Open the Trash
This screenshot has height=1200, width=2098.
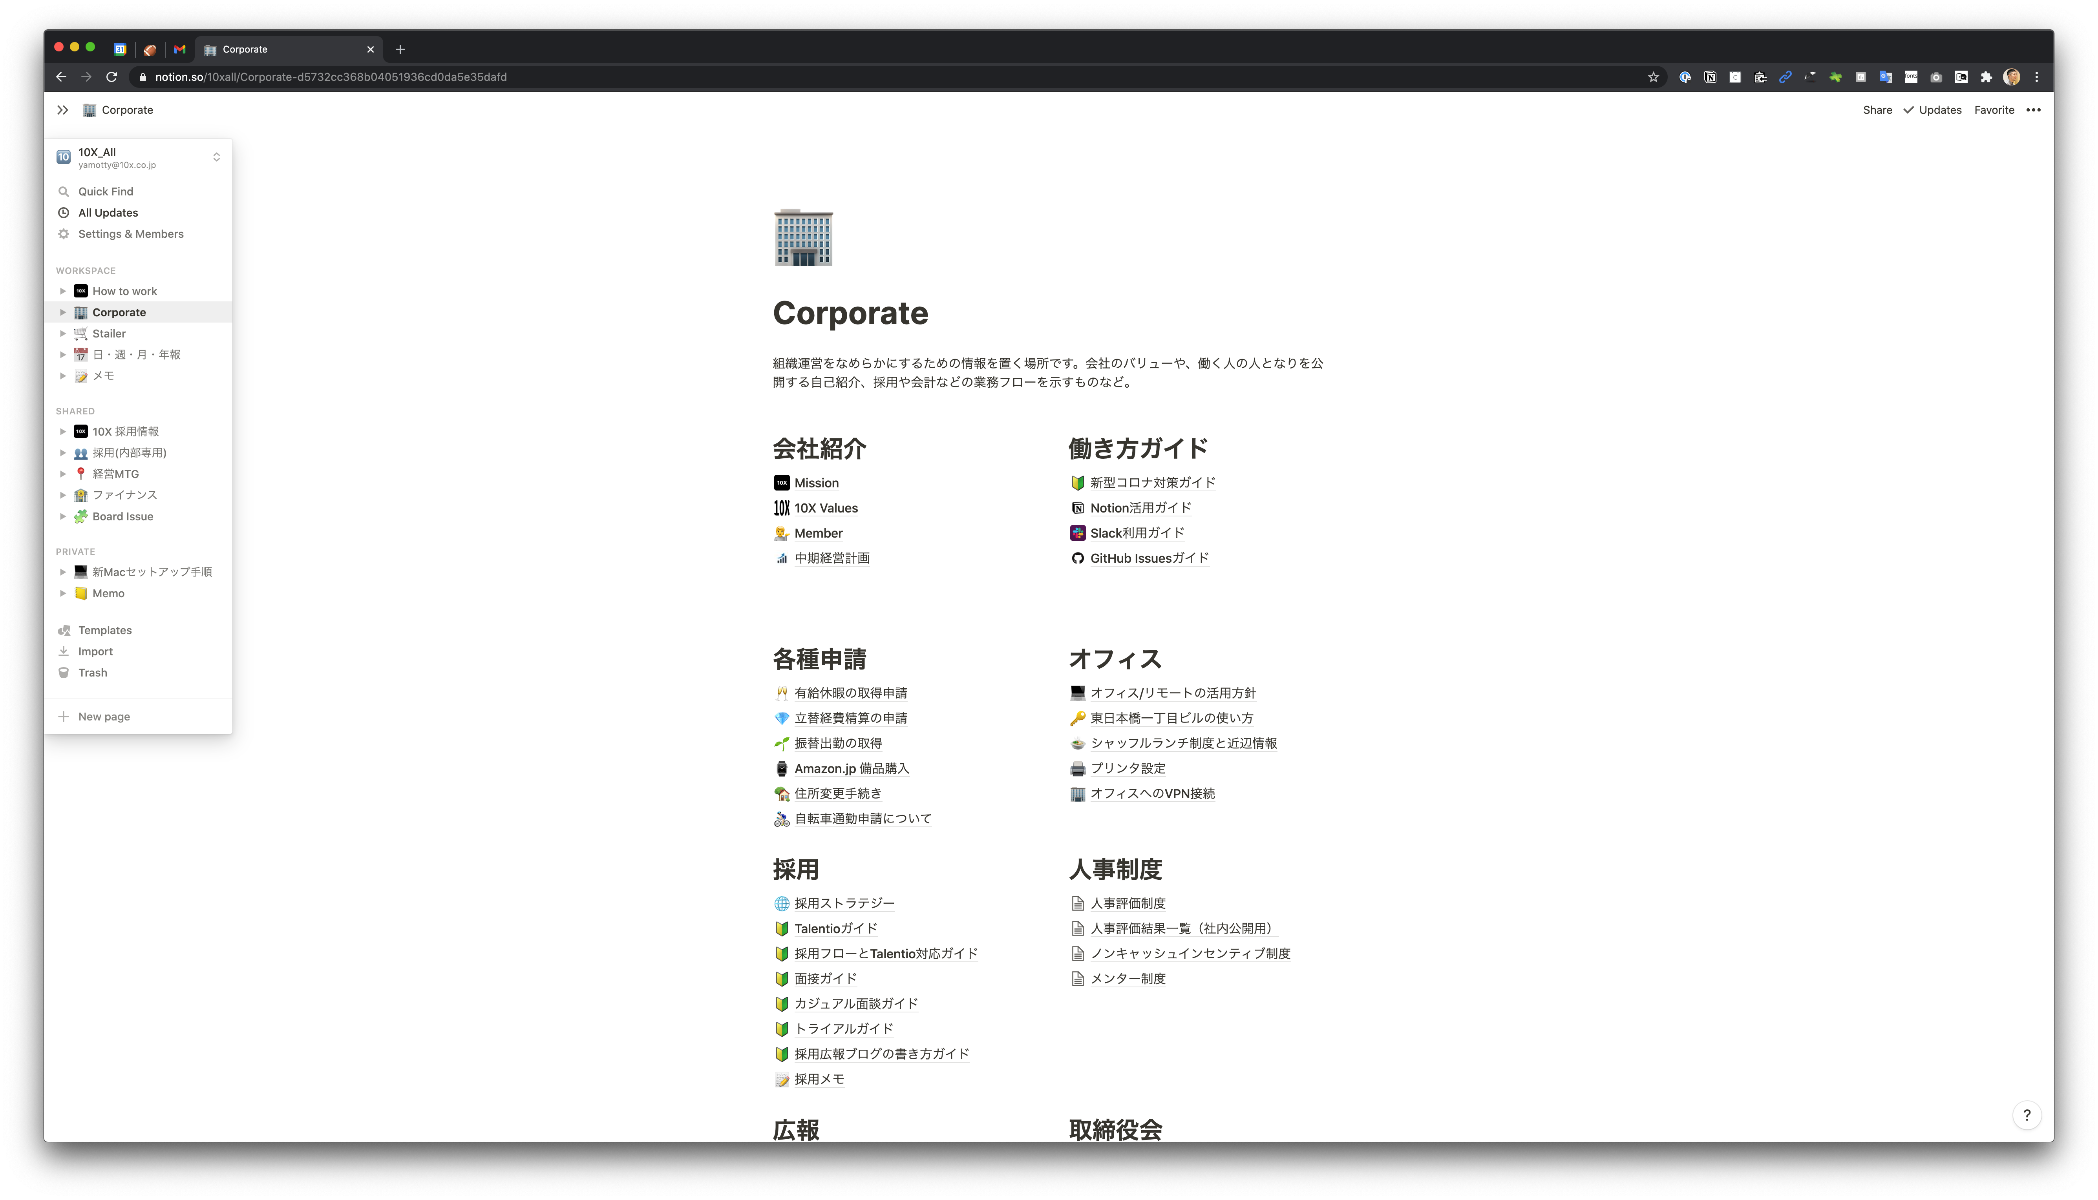pyautogui.click(x=91, y=672)
